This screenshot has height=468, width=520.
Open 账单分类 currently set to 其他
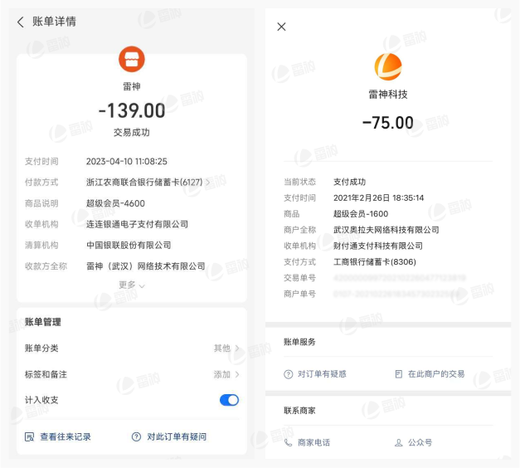[226, 349]
